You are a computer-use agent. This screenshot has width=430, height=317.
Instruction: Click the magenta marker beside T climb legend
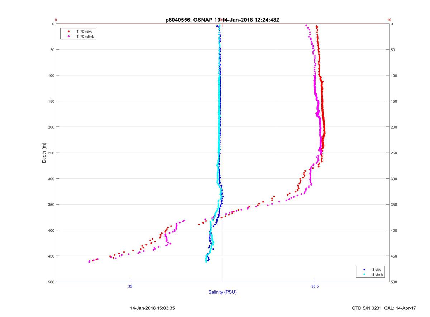68,37
